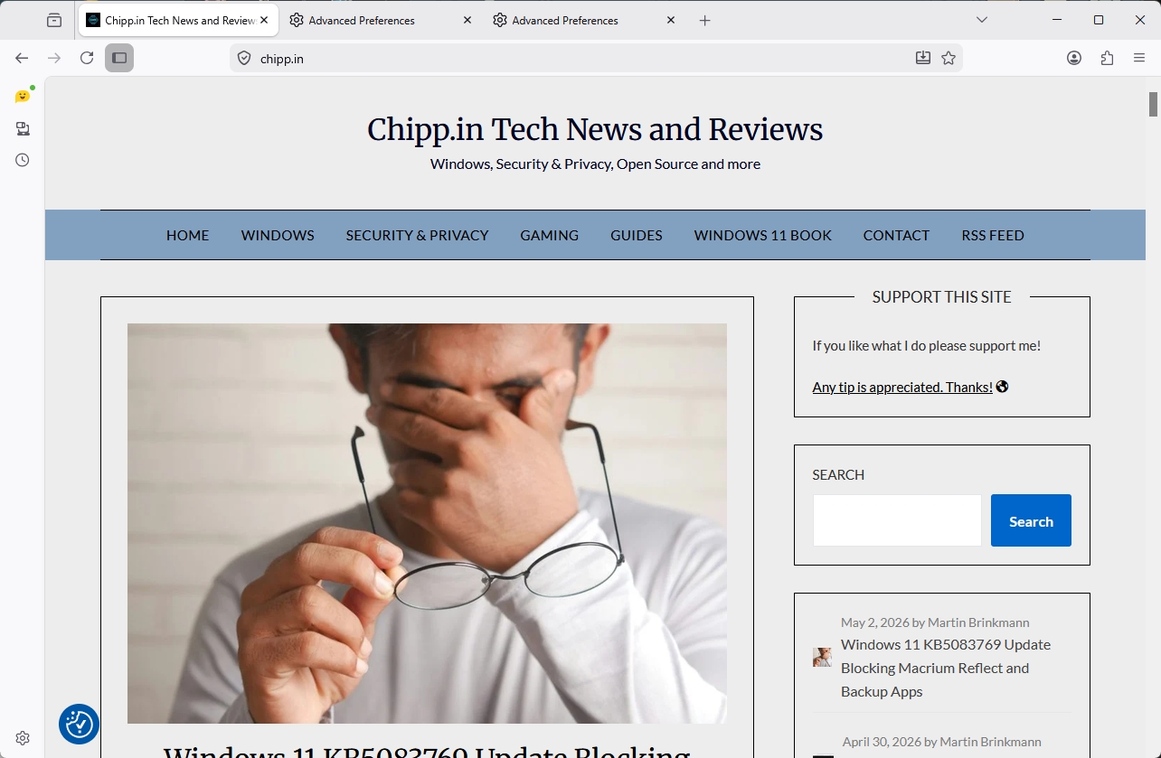Follow the 'Any tip is appreciated. Thanks!' link
This screenshot has height=758, width=1161.
coord(902,387)
